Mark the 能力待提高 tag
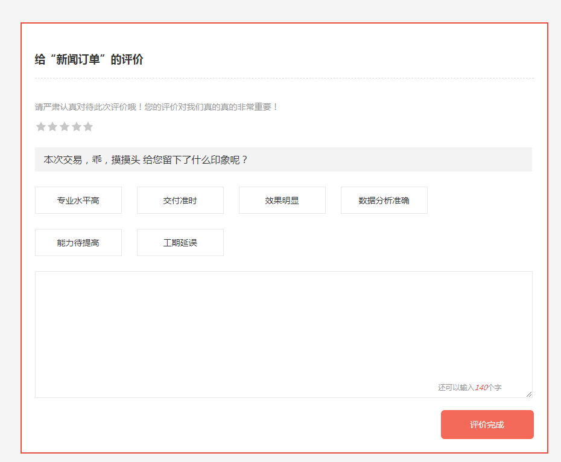This screenshot has height=462, width=561. [x=78, y=243]
